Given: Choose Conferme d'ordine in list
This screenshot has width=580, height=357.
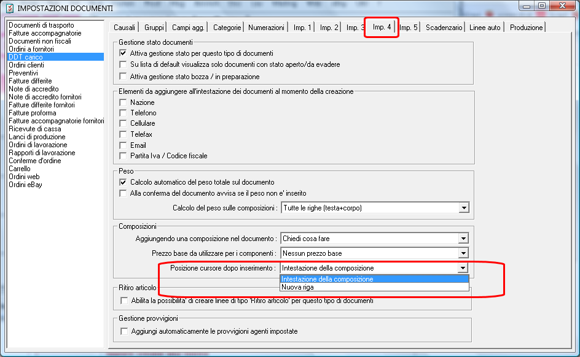Looking at the screenshot, I should coord(55,161).
